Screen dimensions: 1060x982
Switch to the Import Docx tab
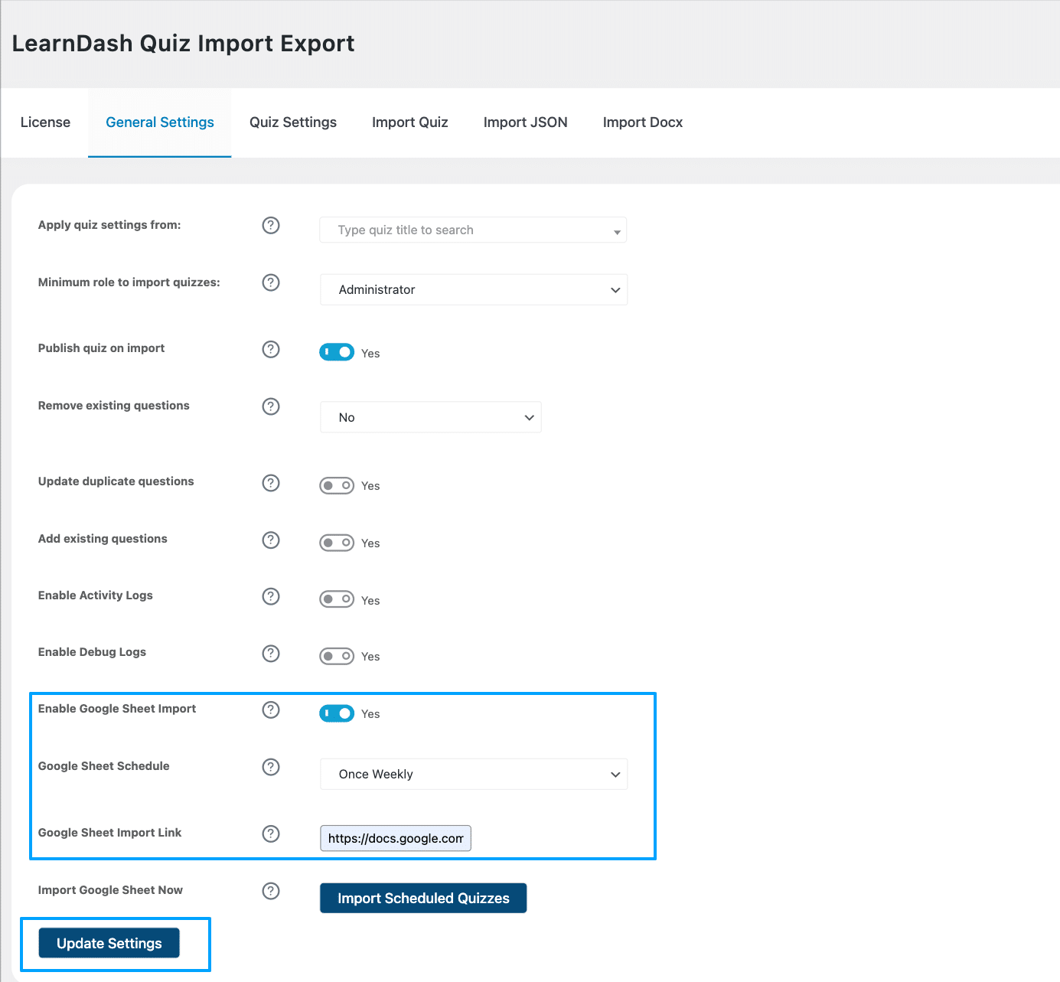(643, 122)
